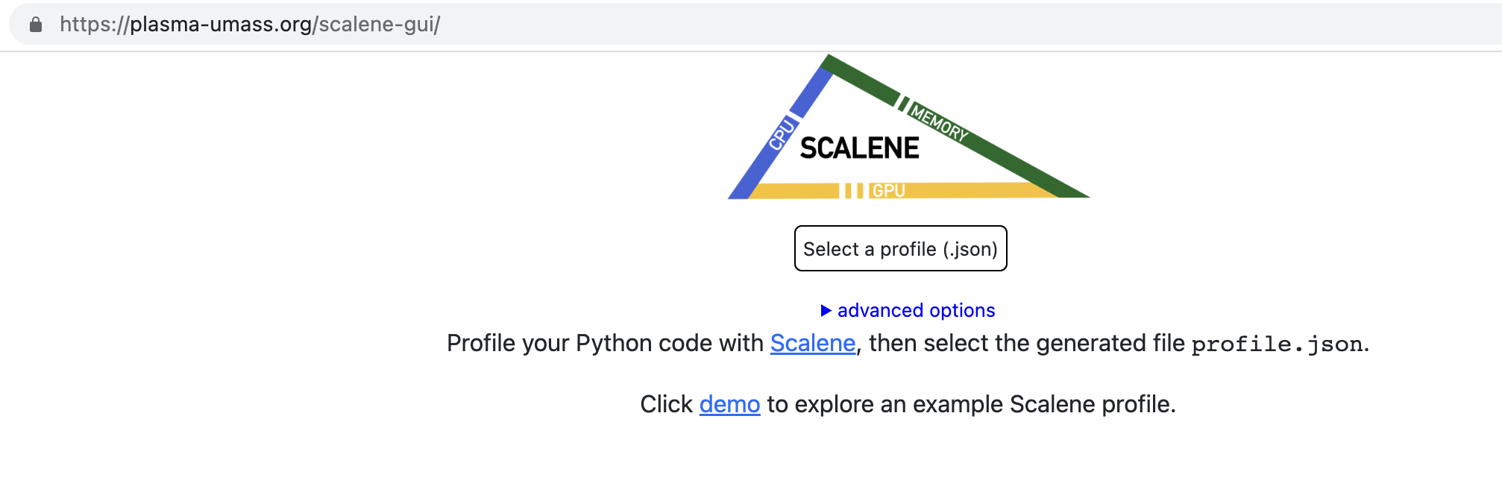
Task: Click the advanced options triangle arrow
Action: 826,310
